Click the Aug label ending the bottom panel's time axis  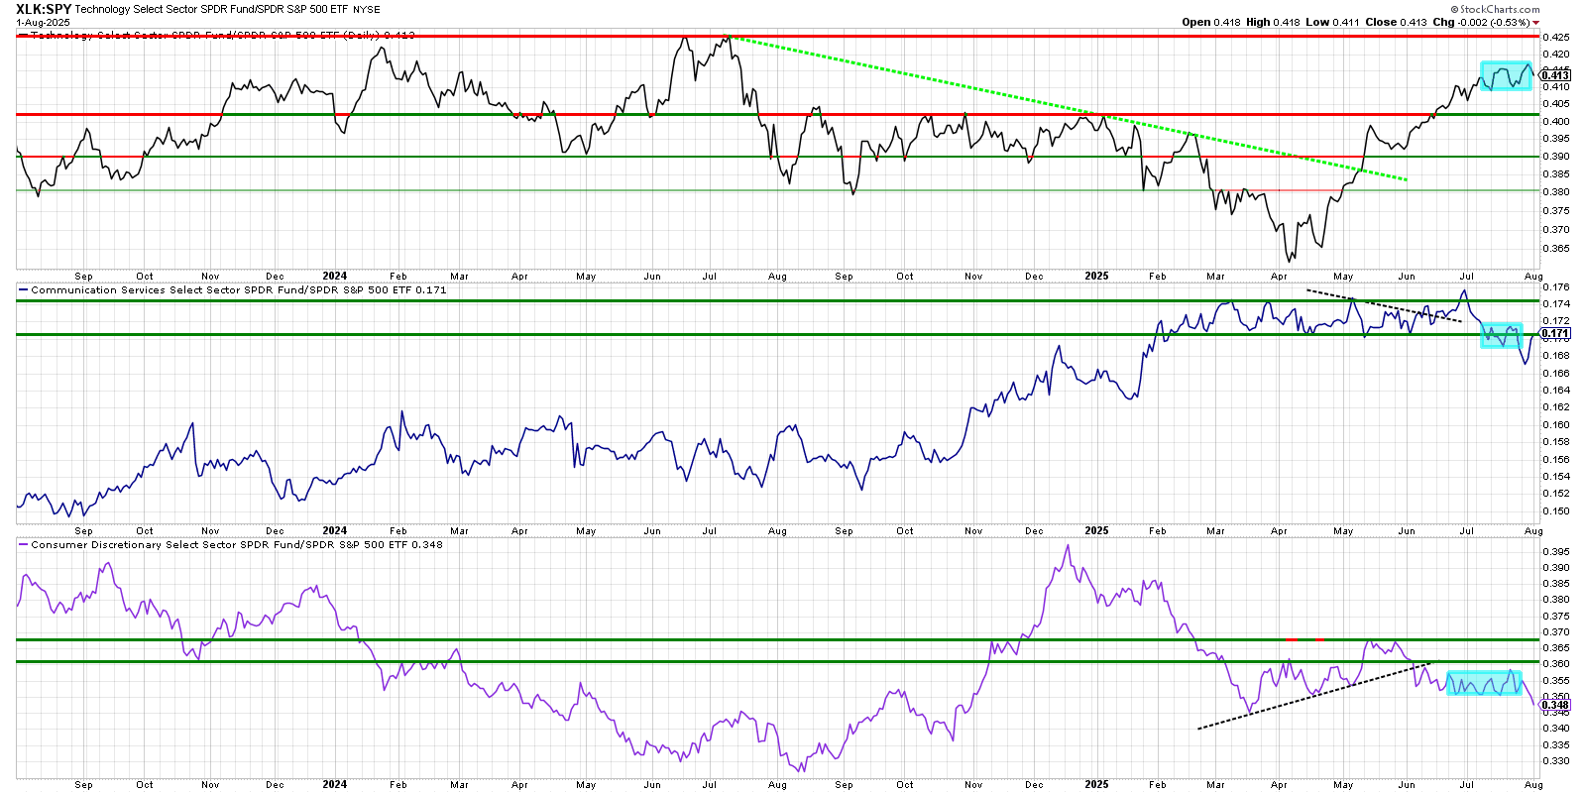[x=1534, y=785]
